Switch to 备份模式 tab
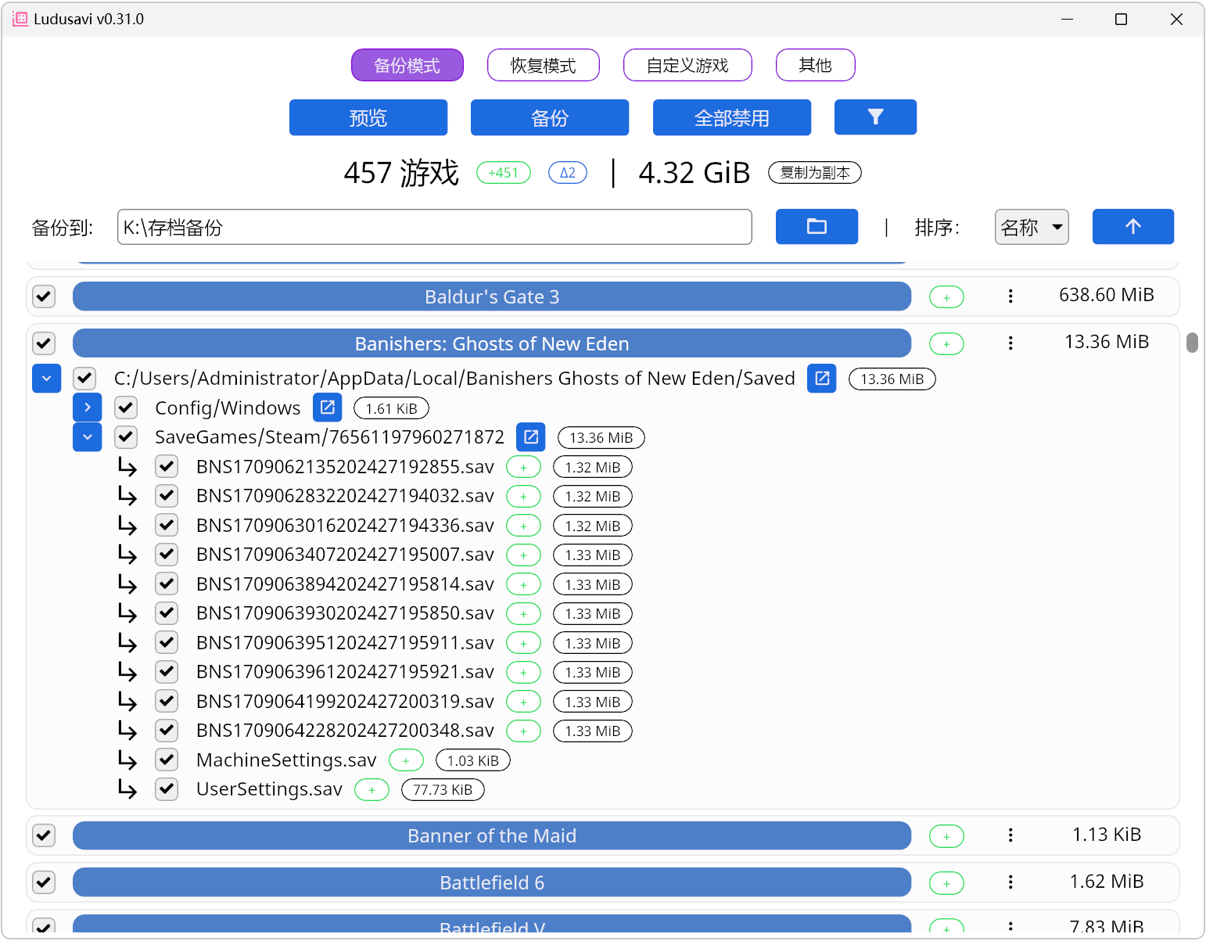The width and height of the screenshot is (1206, 941). [x=407, y=65]
